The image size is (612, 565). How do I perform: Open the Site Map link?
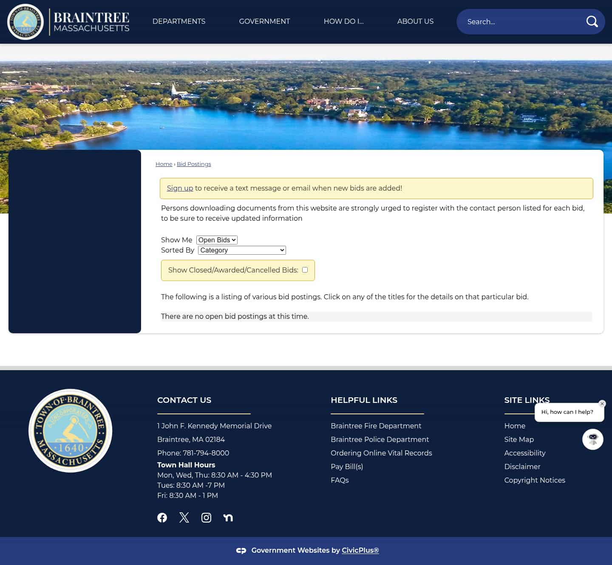pyautogui.click(x=519, y=439)
